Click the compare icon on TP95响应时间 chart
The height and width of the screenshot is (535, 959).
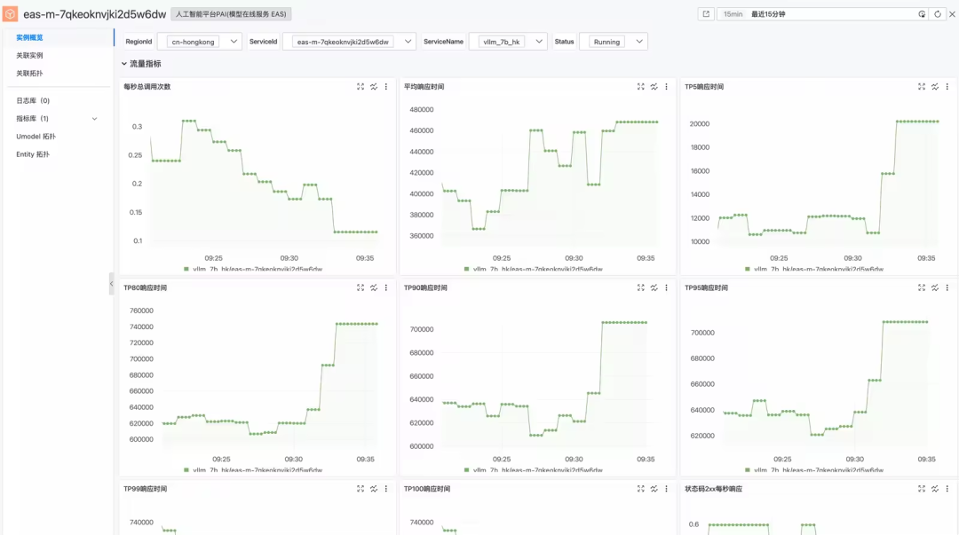pos(934,287)
